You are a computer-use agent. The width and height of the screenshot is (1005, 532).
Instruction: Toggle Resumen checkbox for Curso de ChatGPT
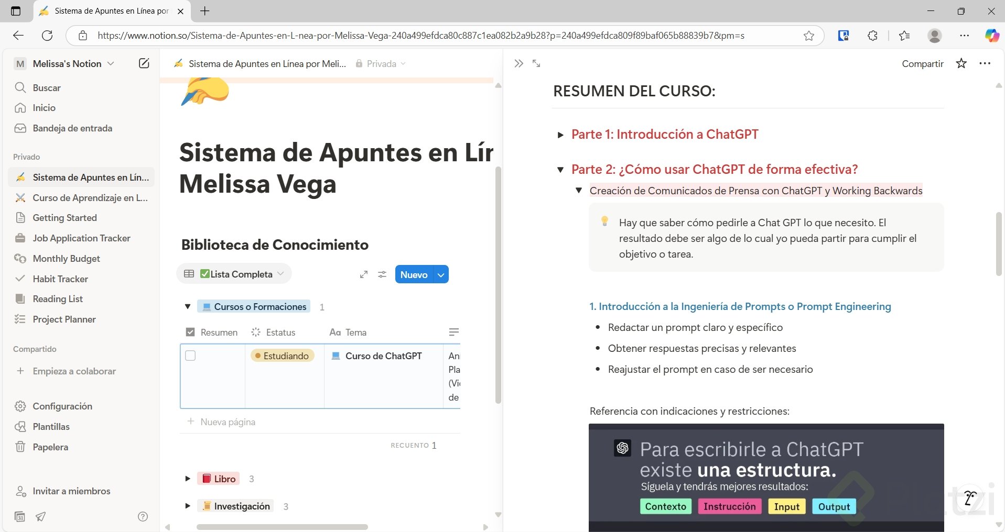190,356
